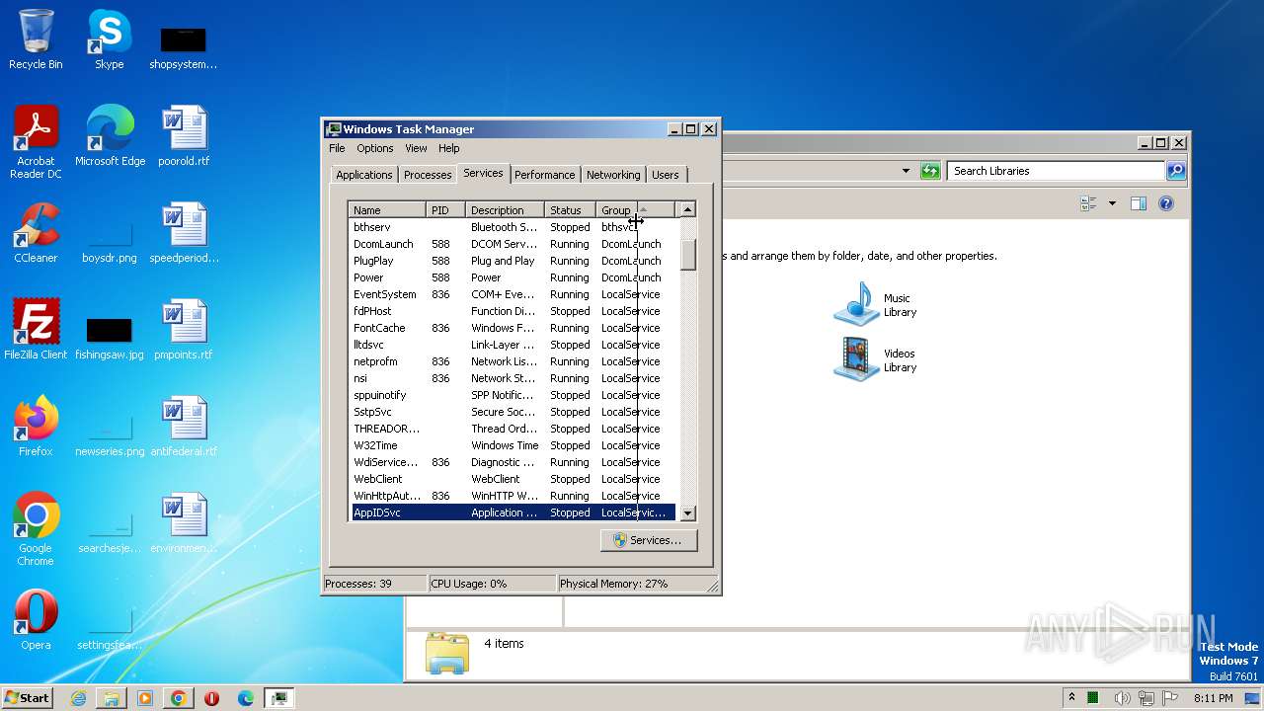
Task: Select the WebClient service row
Action: 513,479
